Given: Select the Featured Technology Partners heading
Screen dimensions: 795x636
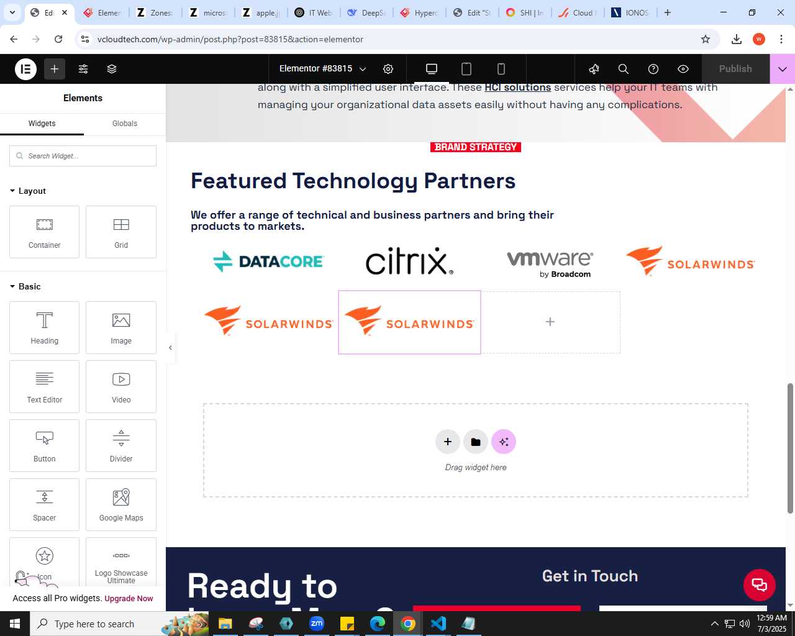Looking at the screenshot, I should point(353,181).
